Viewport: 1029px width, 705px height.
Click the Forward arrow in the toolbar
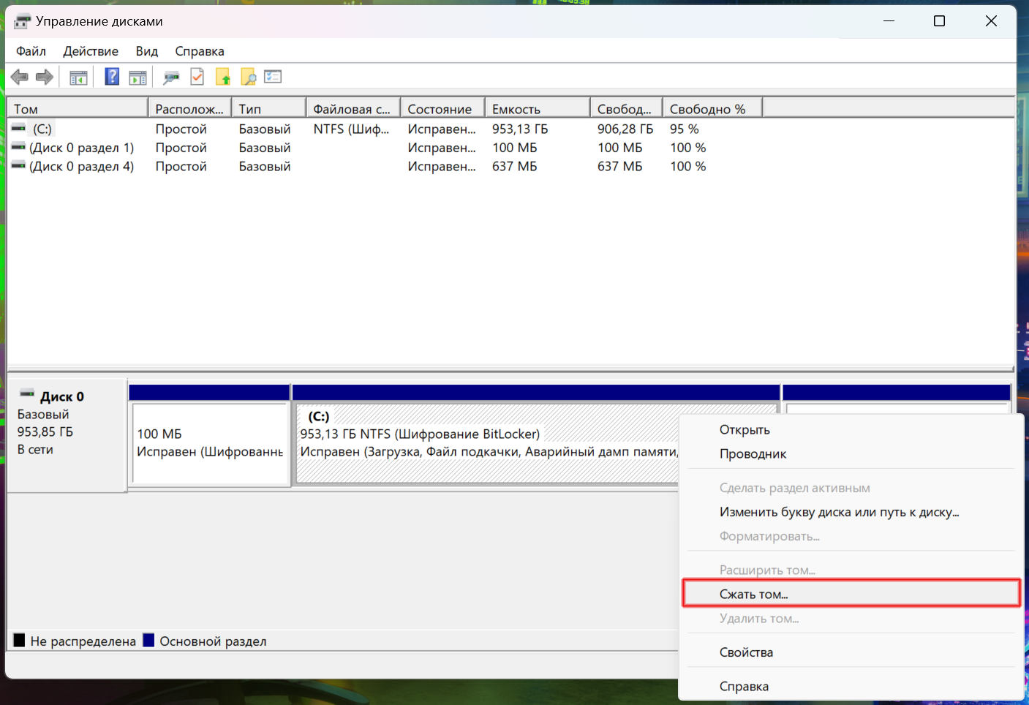pyautogui.click(x=45, y=77)
